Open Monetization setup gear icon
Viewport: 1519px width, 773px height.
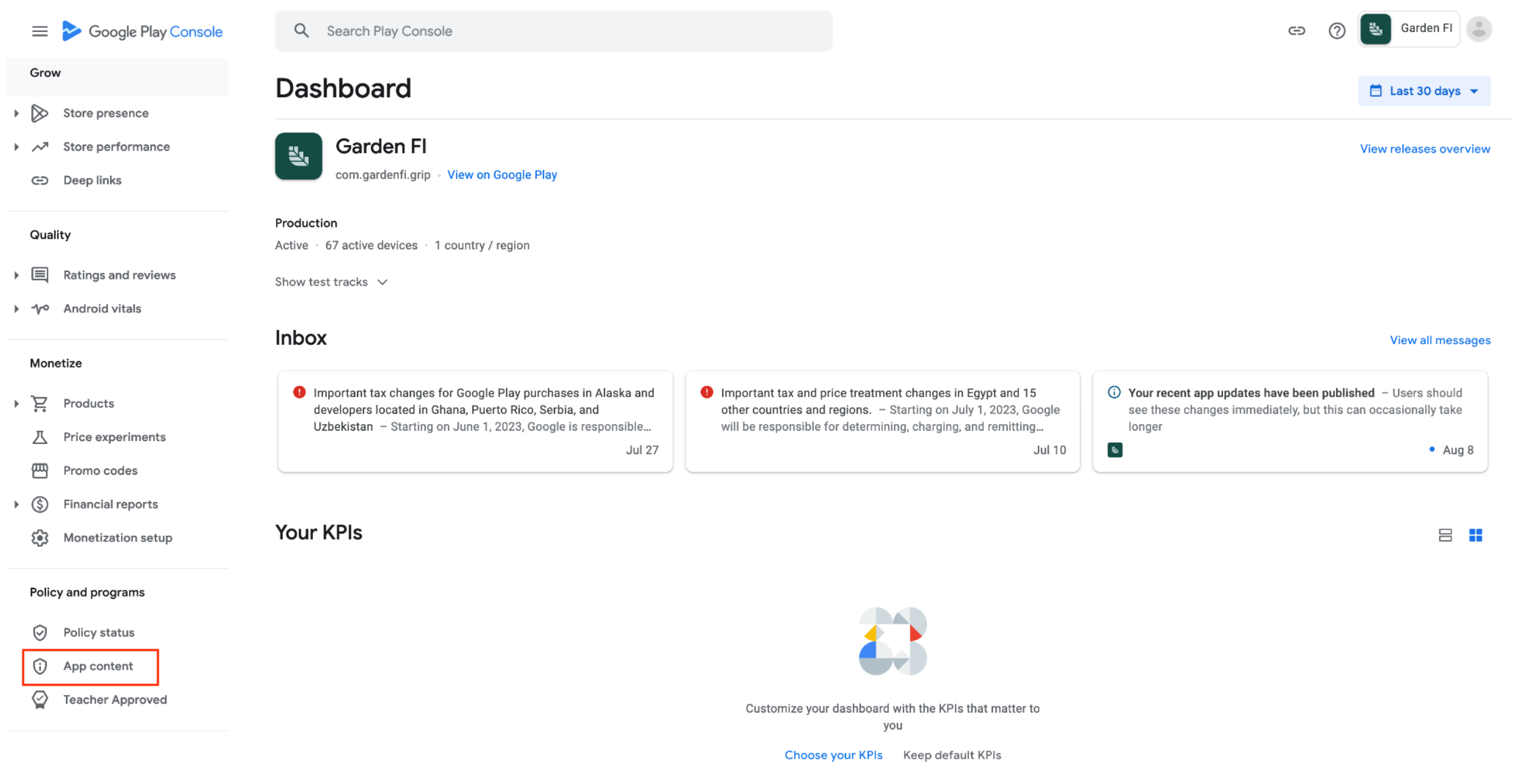click(40, 538)
